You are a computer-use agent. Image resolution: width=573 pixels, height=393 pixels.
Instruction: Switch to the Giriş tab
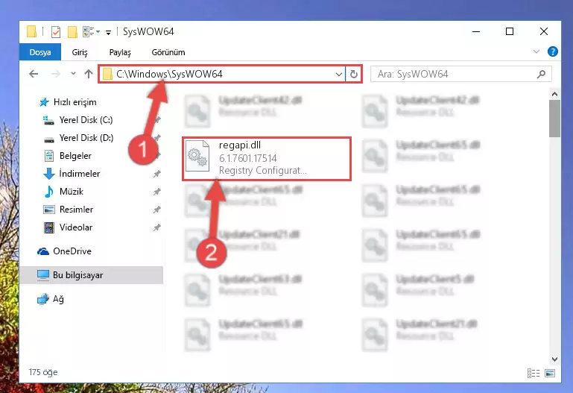[x=79, y=52]
